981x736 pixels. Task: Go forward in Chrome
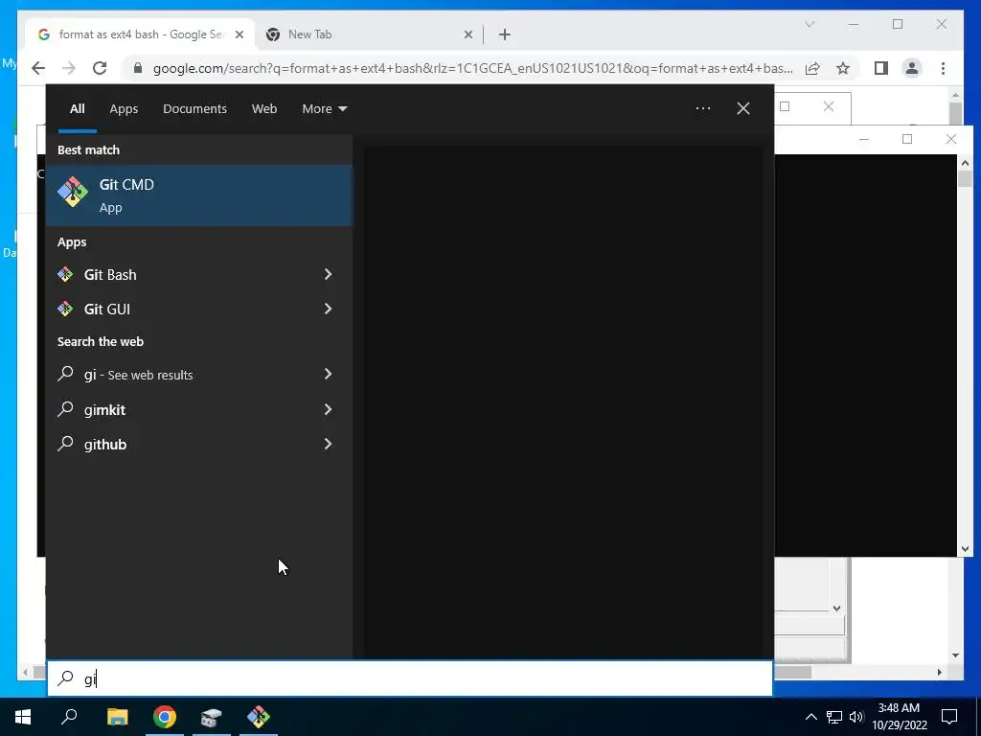pos(69,68)
